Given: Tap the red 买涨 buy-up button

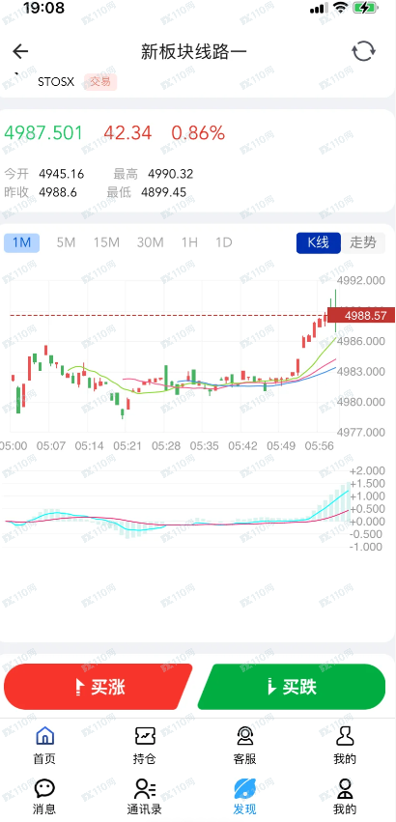Looking at the screenshot, I should (99, 687).
